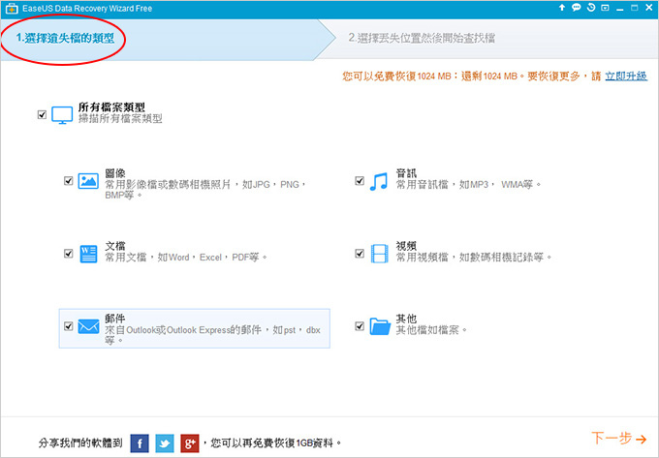Uncheck the 文檔 checkbox
The width and height of the screenshot is (659, 458).
click(x=68, y=254)
